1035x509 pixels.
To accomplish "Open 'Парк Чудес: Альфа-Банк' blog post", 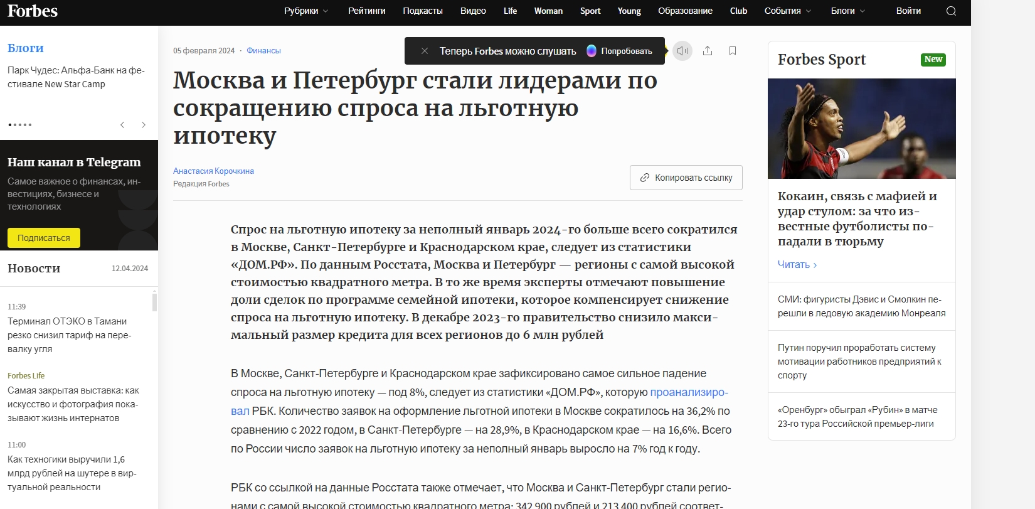I will 76,77.
